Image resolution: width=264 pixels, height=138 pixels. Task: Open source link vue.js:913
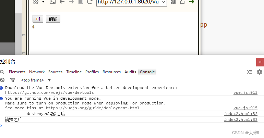(x=245, y=92)
